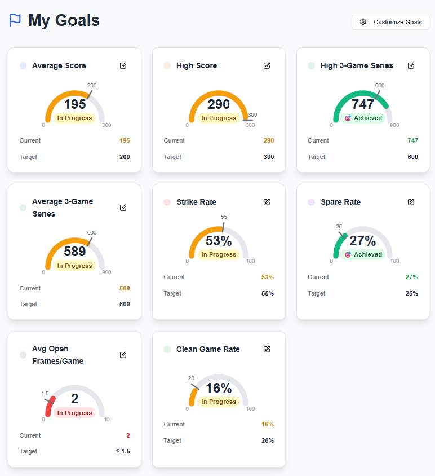Click the Strike Rate pink color dot

pyautogui.click(x=167, y=202)
